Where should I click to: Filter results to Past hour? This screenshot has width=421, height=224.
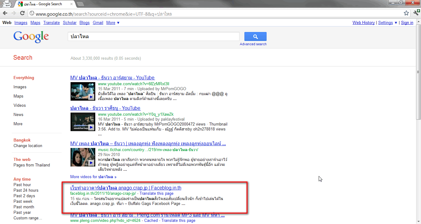click(22, 185)
